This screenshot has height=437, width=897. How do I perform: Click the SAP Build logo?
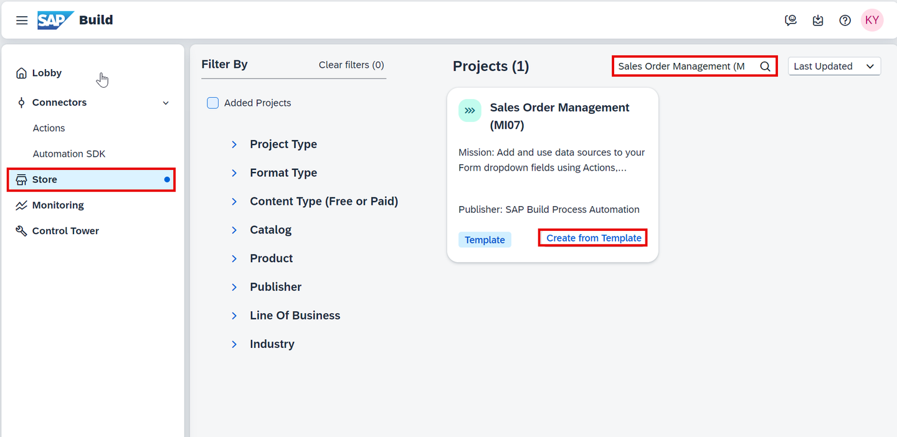(x=75, y=20)
